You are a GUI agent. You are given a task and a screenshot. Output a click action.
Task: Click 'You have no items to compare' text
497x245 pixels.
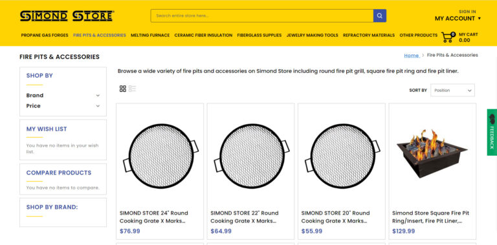[x=63, y=187]
